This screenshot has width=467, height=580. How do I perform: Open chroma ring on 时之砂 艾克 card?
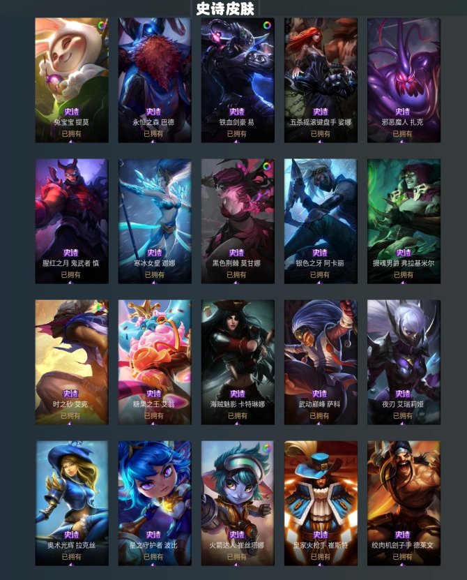point(100,307)
